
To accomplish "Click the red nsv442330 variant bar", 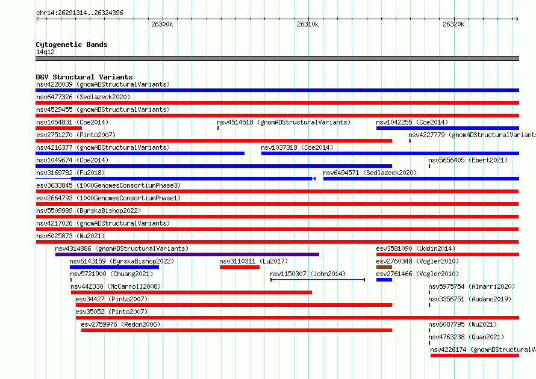I will point(192,292).
